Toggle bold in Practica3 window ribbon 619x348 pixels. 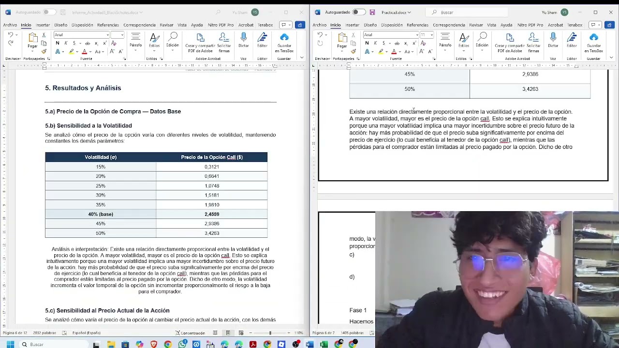coord(367,43)
